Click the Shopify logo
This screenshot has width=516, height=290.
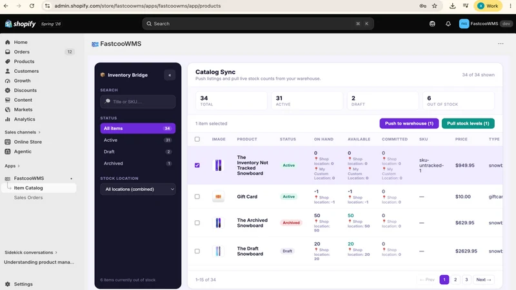pyautogui.click(x=21, y=24)
